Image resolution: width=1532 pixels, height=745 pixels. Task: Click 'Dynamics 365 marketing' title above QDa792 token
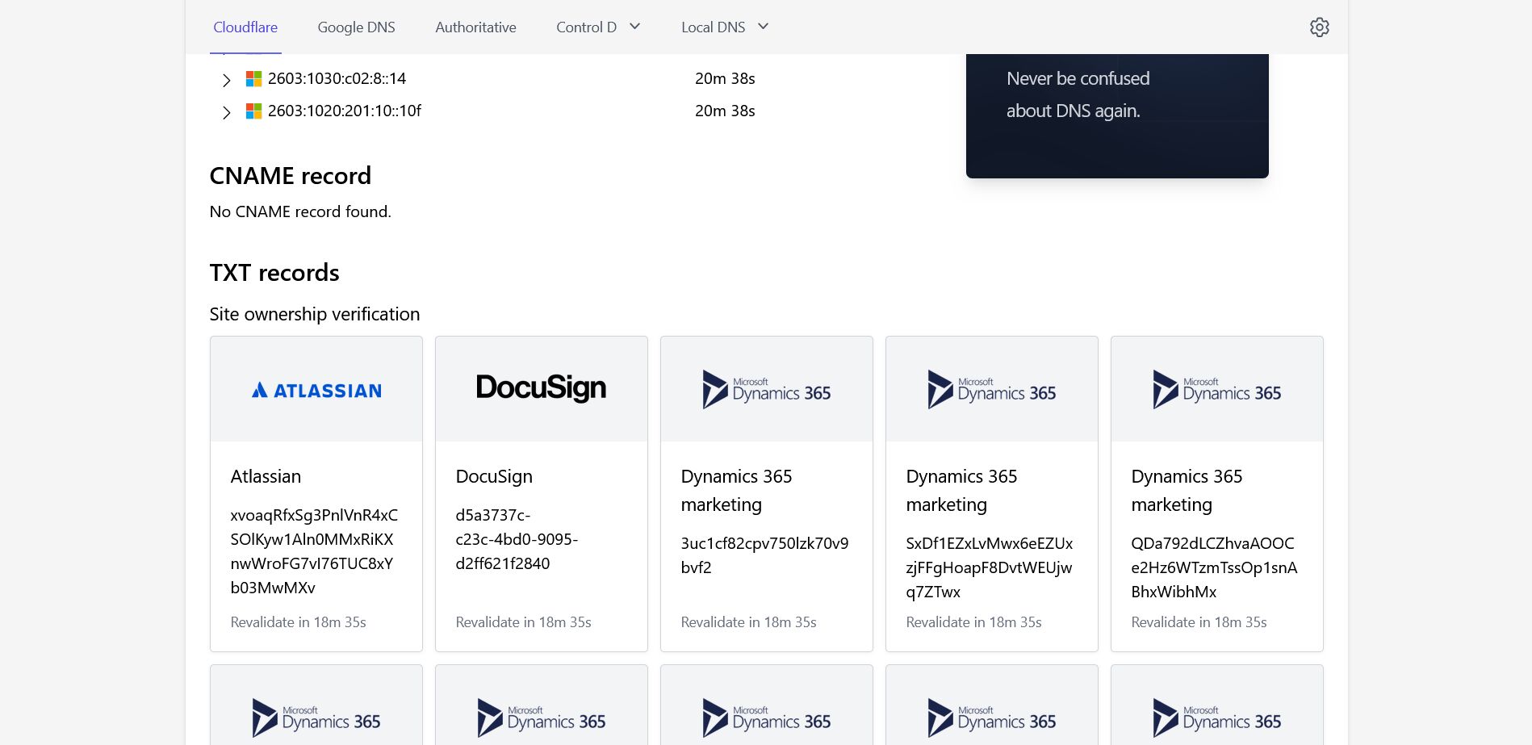coord(1187,491)
